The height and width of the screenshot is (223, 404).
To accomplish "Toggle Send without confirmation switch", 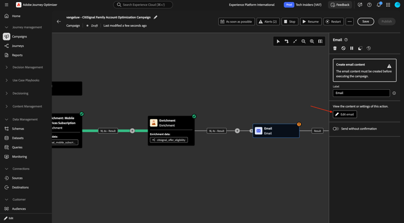I will pos(336,129).
